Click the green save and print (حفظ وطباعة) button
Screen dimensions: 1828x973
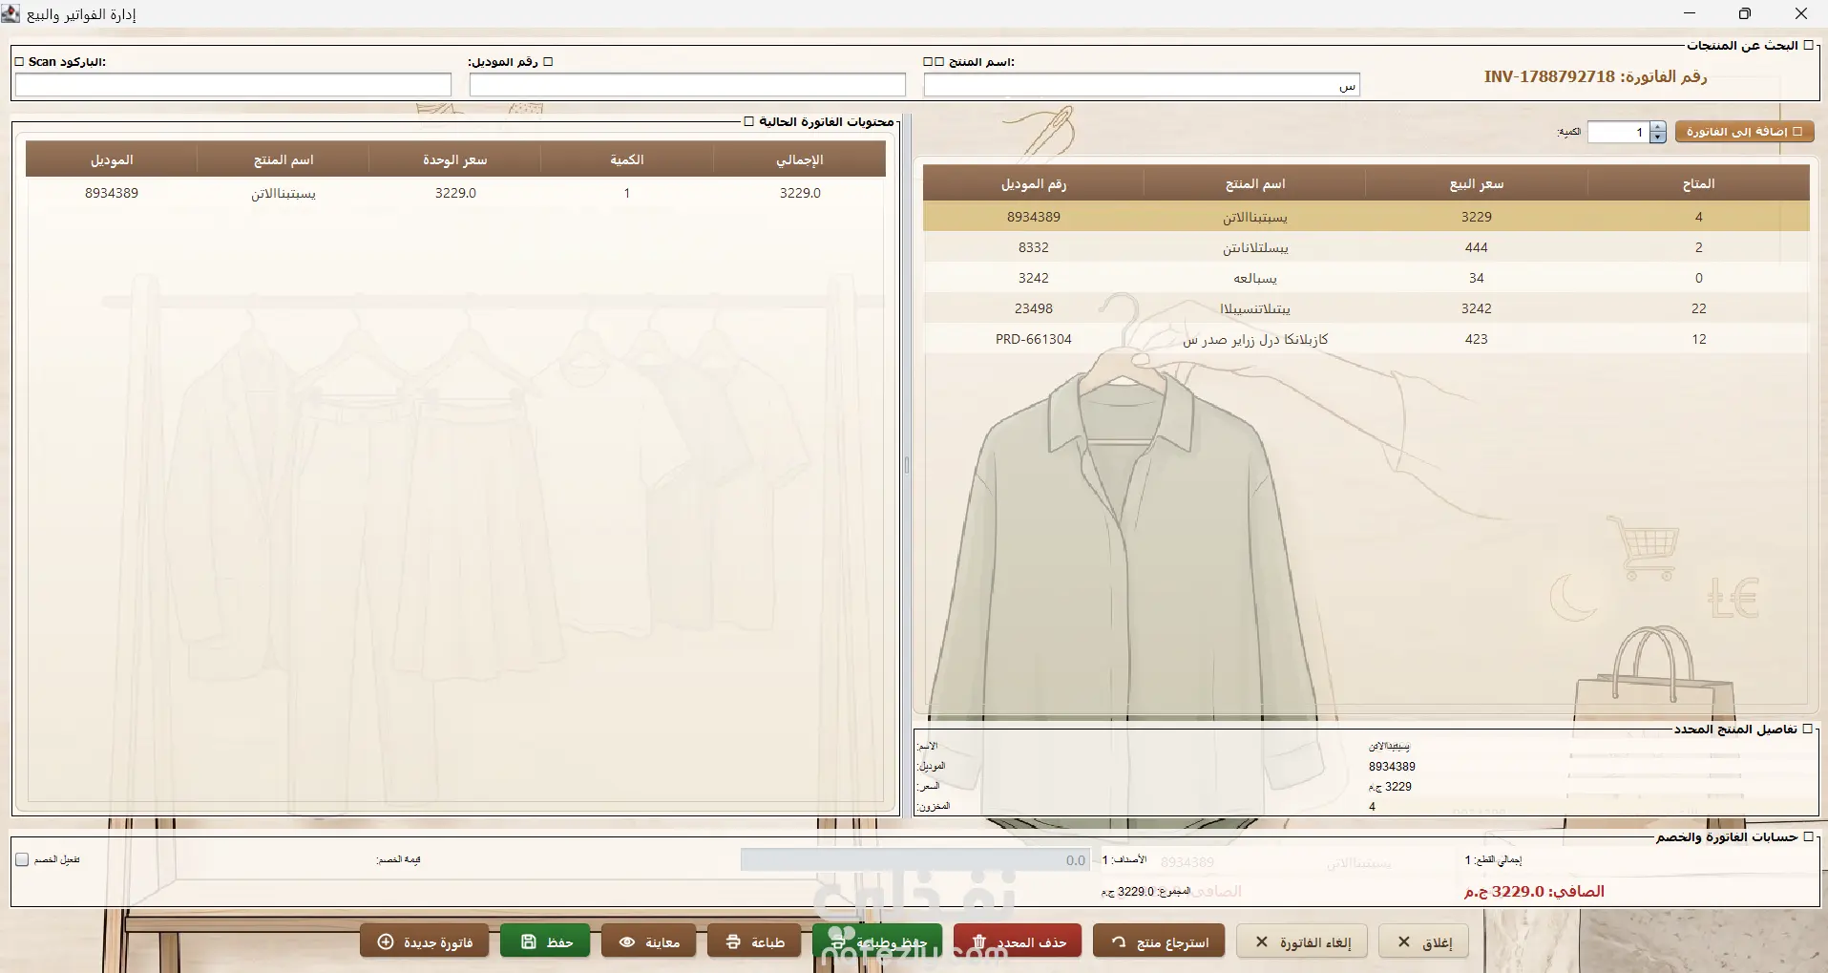pos(877,941)
